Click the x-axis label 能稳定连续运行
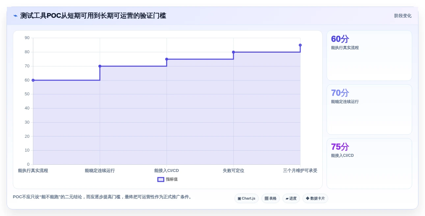The width and height of the screenshot is (425, 216). click(x=100, y=171)
